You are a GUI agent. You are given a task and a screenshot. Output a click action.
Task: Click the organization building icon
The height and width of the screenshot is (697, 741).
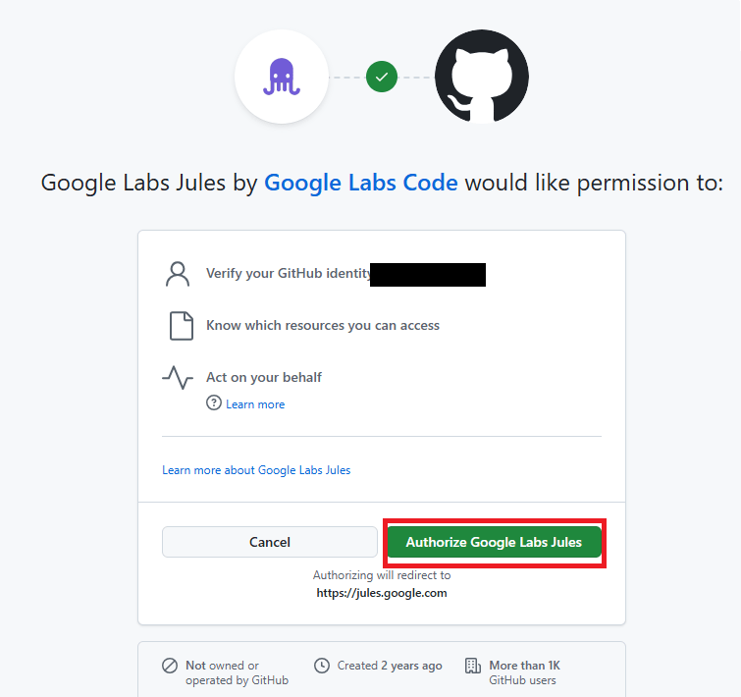click(473, 666)
